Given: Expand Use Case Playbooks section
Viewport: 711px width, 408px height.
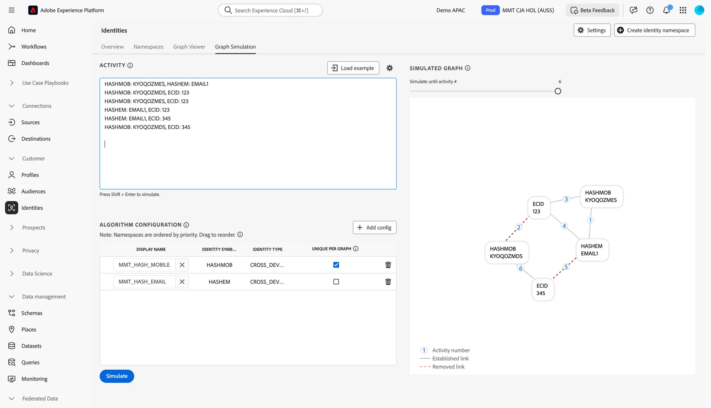Looking at the screenshot, I should click(12, 83).
